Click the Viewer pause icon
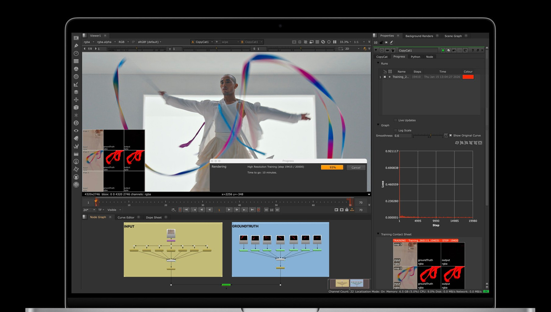This screenshot has width=551, height=312. pos(334,42)
